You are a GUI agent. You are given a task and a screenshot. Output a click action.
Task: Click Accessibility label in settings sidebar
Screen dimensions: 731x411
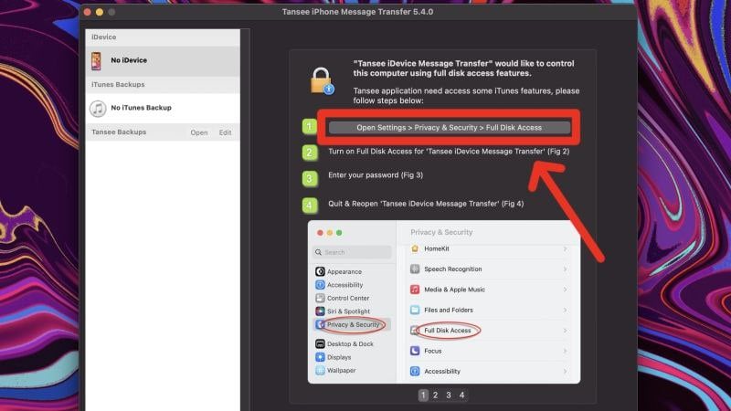(x=344, y=285)
